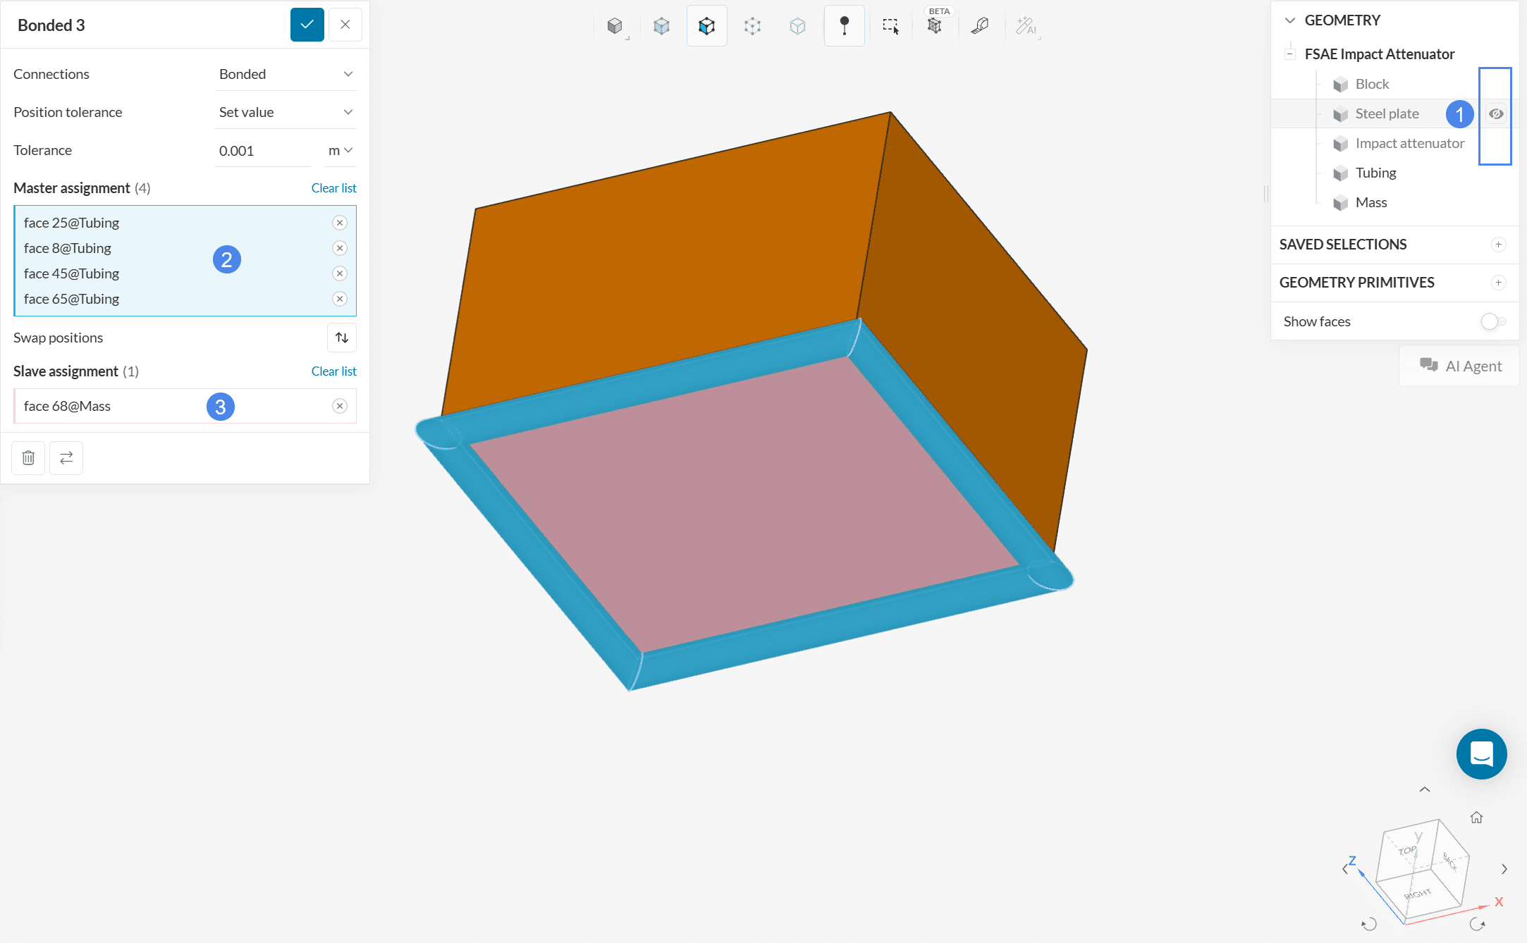Select the measure tape tool
The height and width of the screenshot is (943, 1527).
point(980,26)
